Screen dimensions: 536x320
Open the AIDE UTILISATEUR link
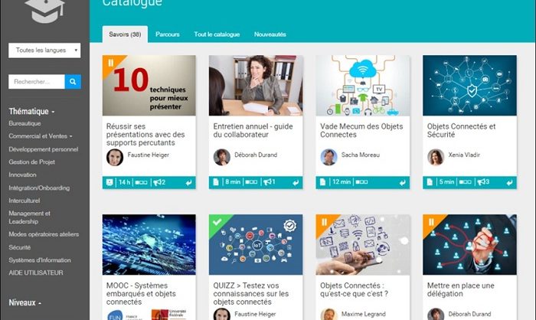coord(36,273)
